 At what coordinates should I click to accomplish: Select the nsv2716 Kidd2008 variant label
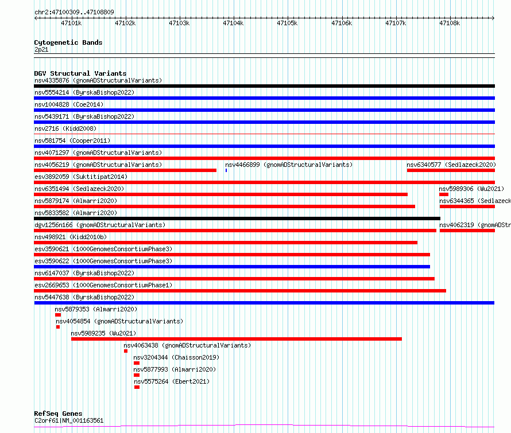65,128
